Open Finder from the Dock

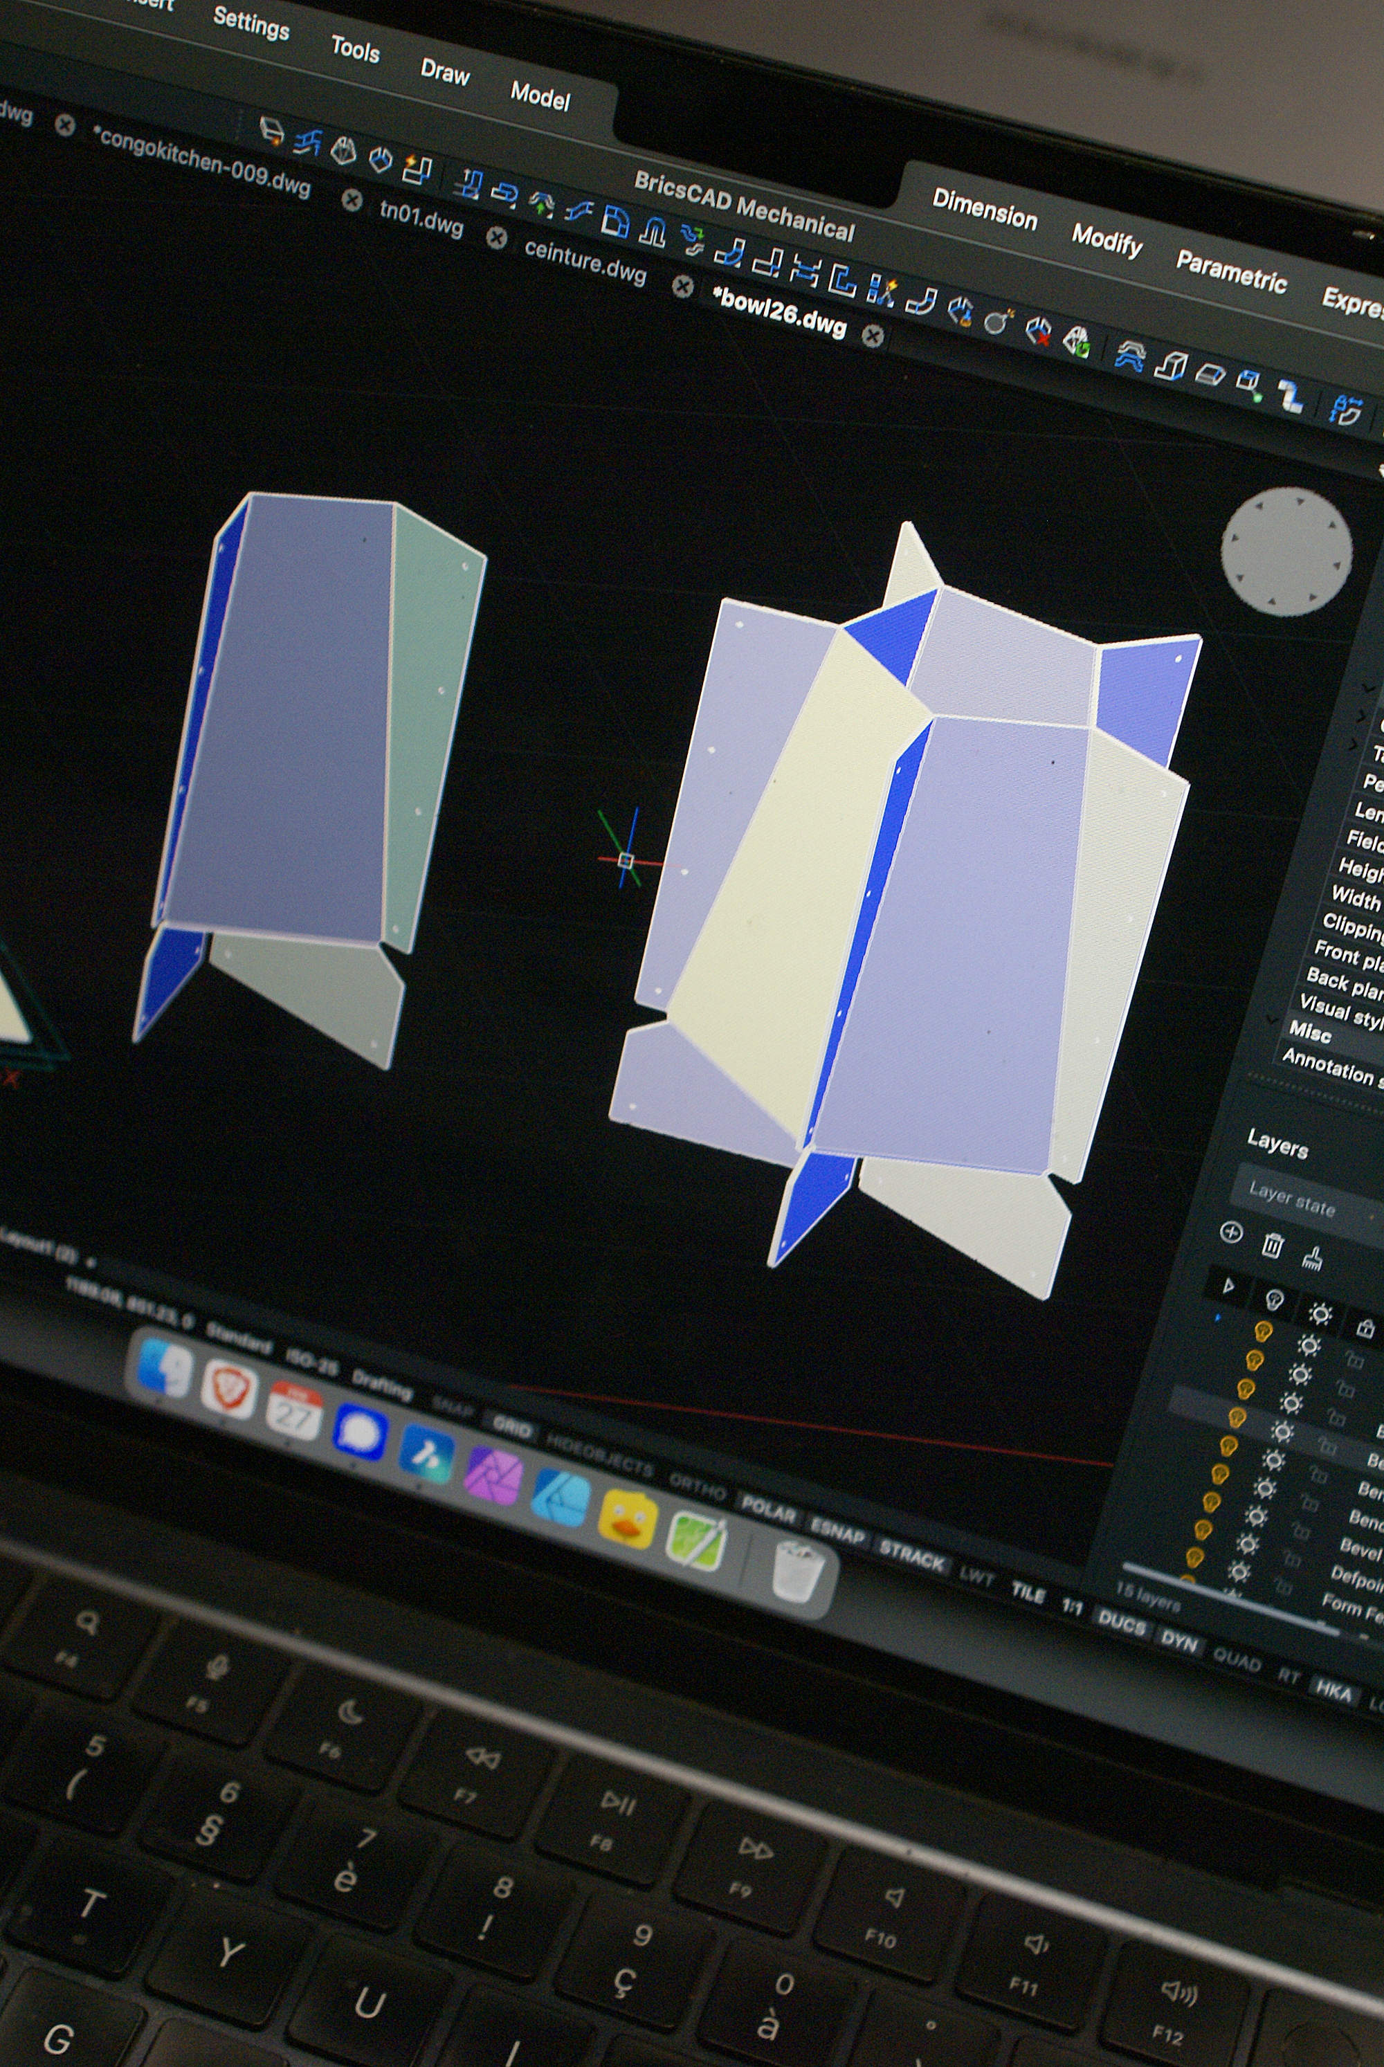(164, 1368)
